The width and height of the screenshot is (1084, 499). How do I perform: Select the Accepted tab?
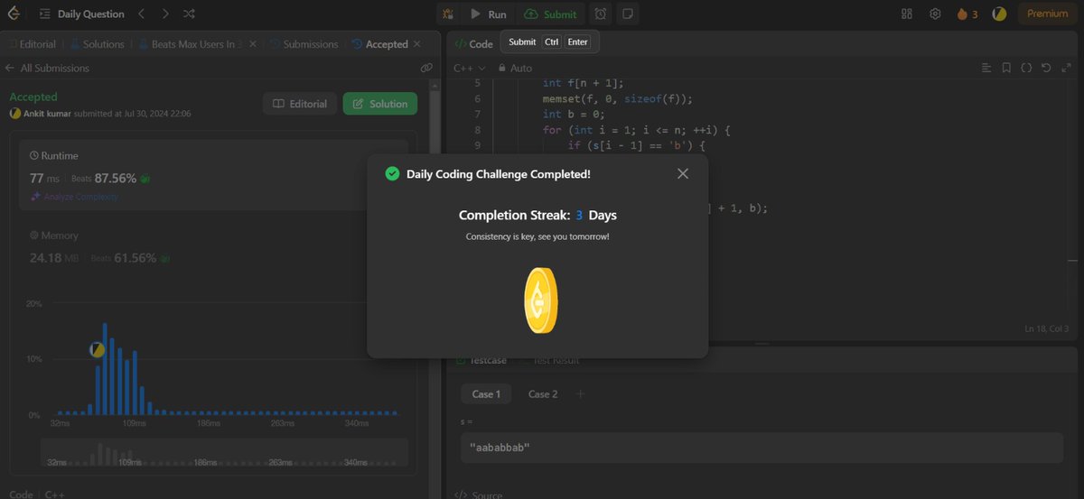(379, 44)
